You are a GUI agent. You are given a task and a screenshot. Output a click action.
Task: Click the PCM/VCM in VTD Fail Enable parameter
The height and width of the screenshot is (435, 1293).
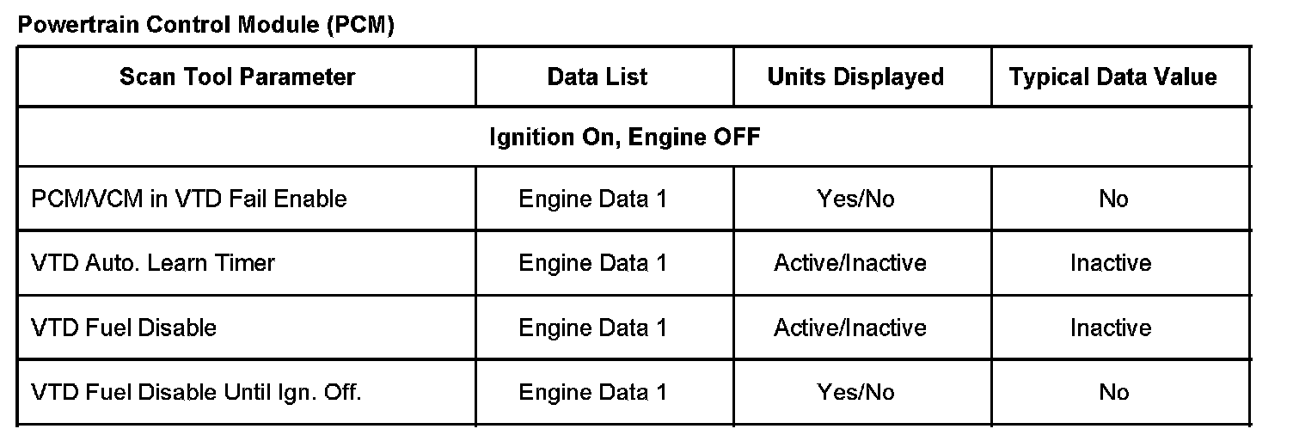coord(189,199)
